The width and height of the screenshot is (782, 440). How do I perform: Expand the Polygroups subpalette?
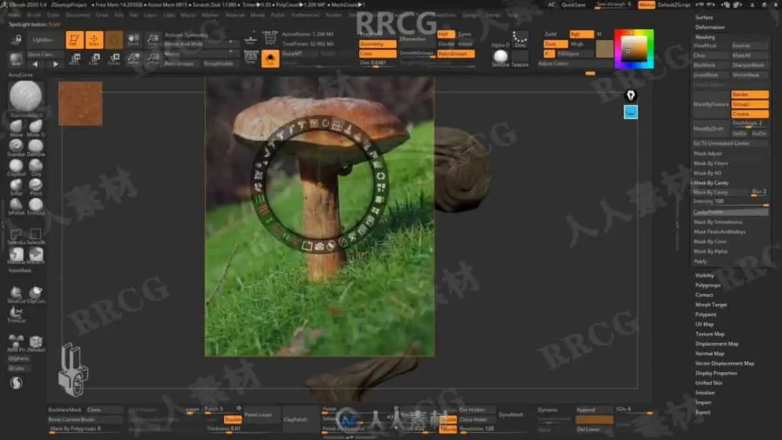coord(708,285)
